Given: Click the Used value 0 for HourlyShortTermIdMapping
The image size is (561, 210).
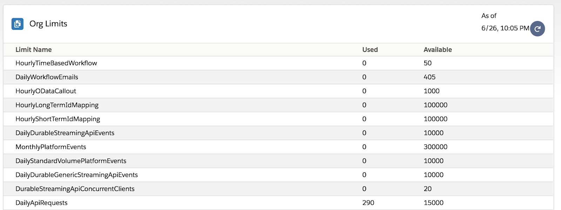Looking at the screenshot, I should 364,119.
